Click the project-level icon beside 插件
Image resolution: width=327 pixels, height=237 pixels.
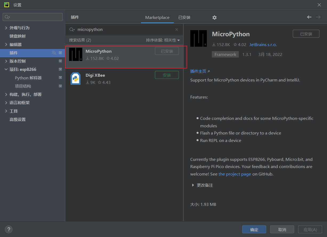click(x=60, y=53)
